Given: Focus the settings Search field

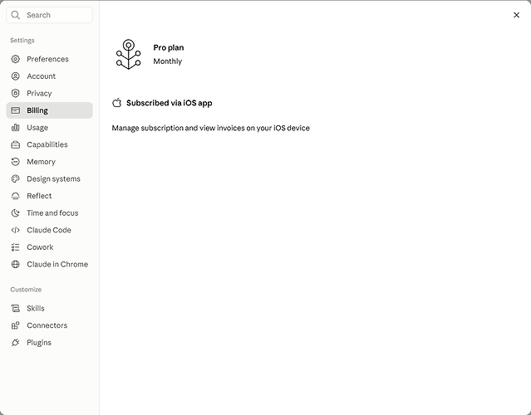Looking at the screenshot, I should [49, 15].
